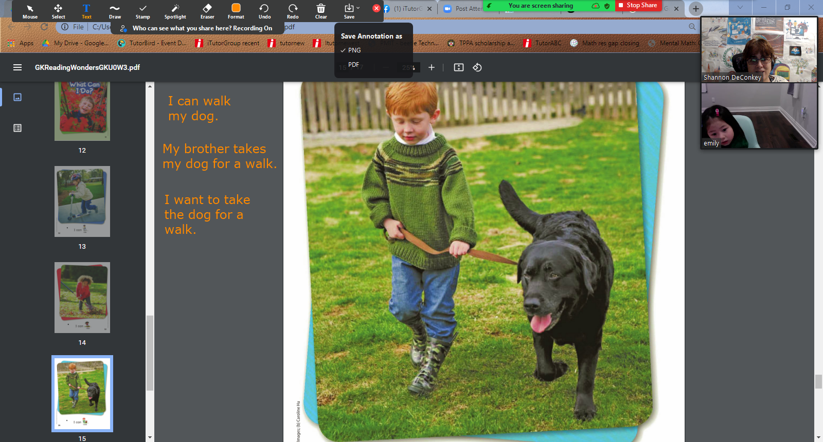Open the tutornew bookmark
823x442 pixels.
coord(287,43)
